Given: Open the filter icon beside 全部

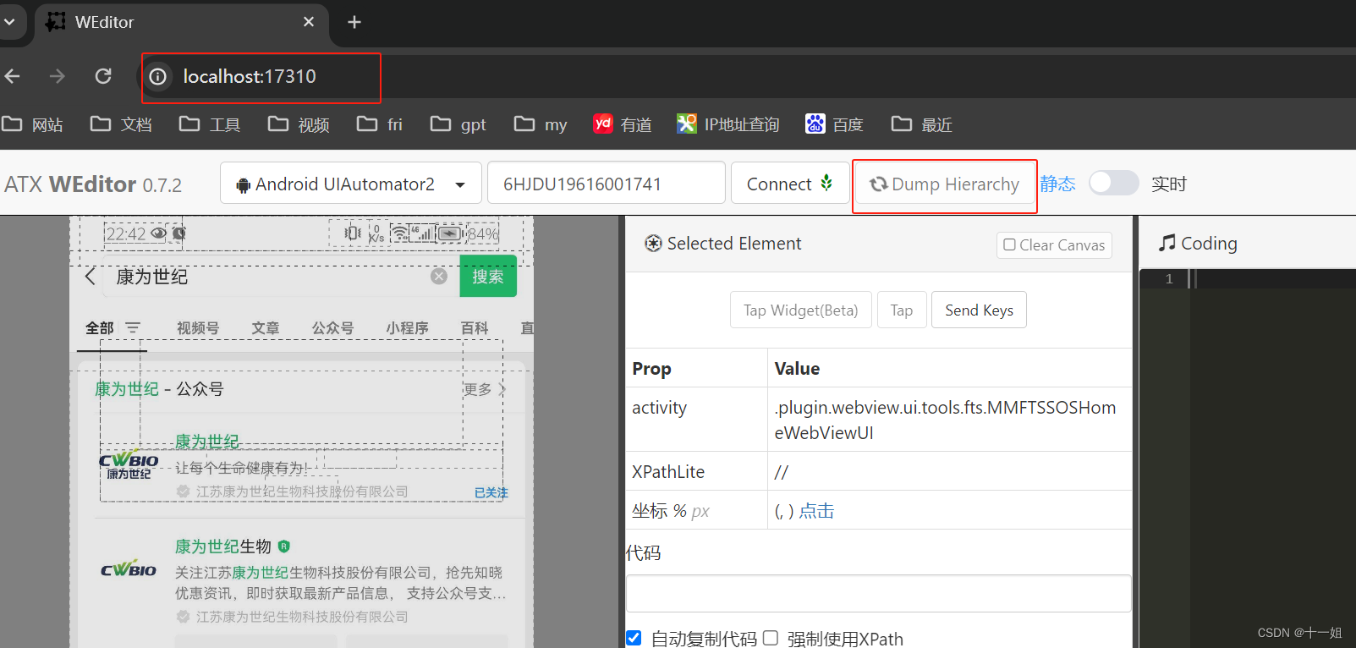Looking at the screenshot, I should point(133,327).
